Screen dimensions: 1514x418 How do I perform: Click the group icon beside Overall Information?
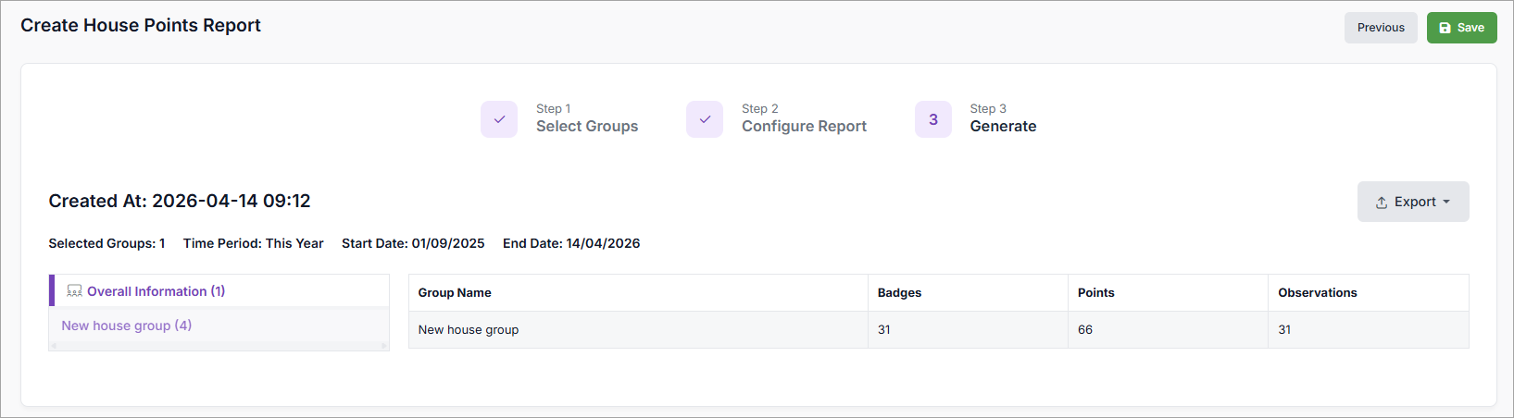(x=75, y=291)
